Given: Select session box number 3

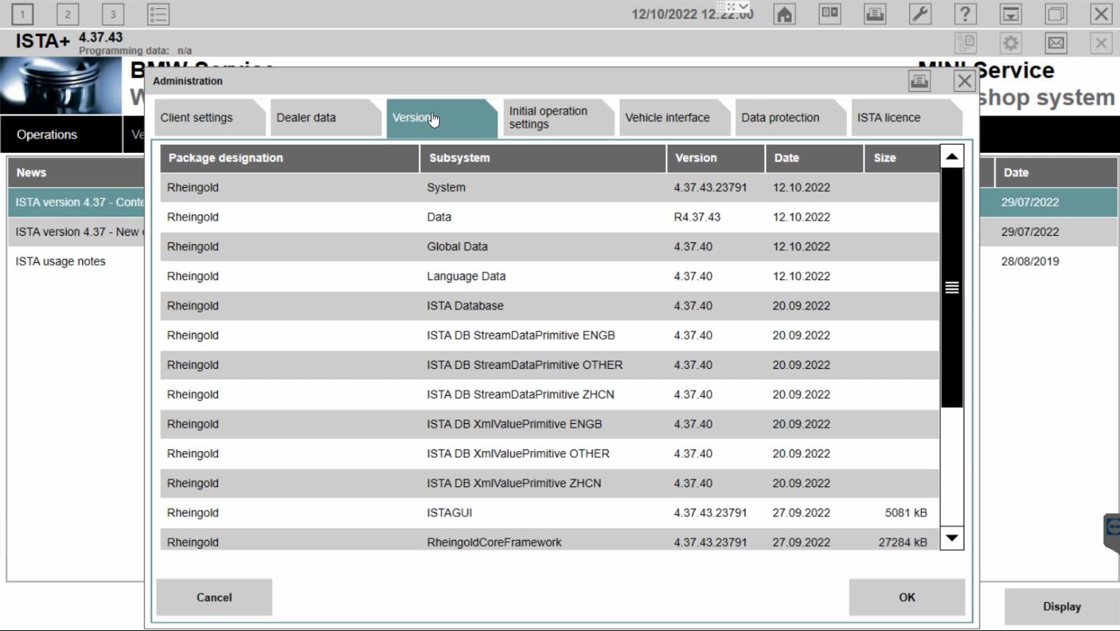Looking at the screenshot, I should (112, 14).
